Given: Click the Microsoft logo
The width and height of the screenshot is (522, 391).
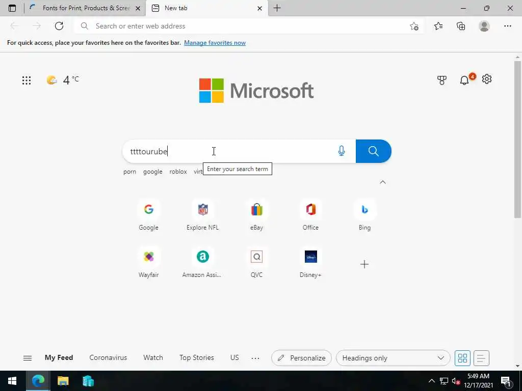Looking at the screenshot, I should pos(256,91).
